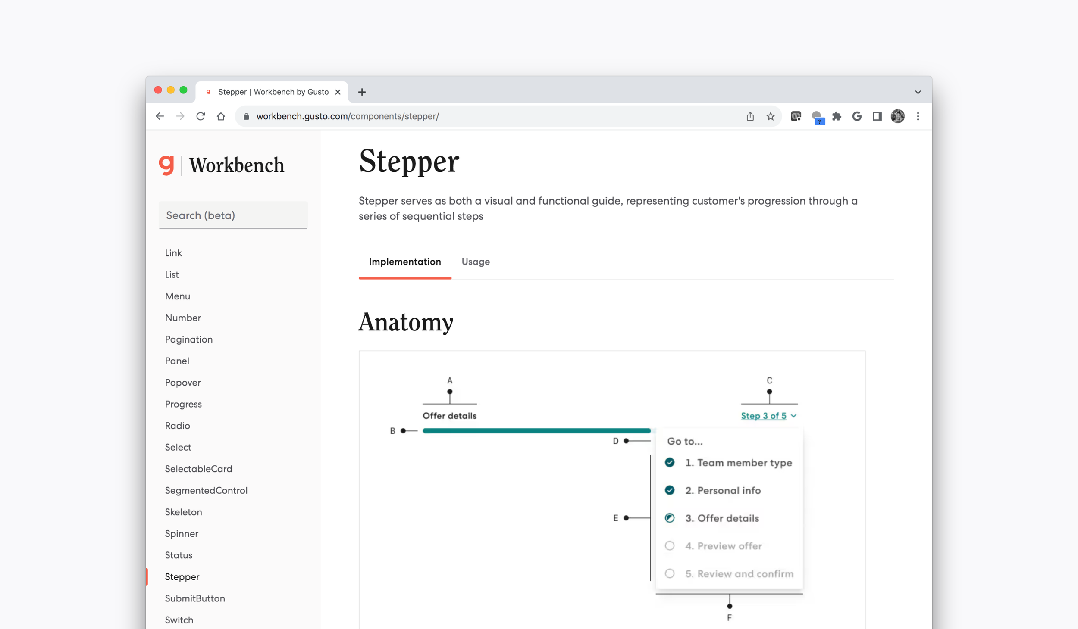Click the share page icon

750,116
